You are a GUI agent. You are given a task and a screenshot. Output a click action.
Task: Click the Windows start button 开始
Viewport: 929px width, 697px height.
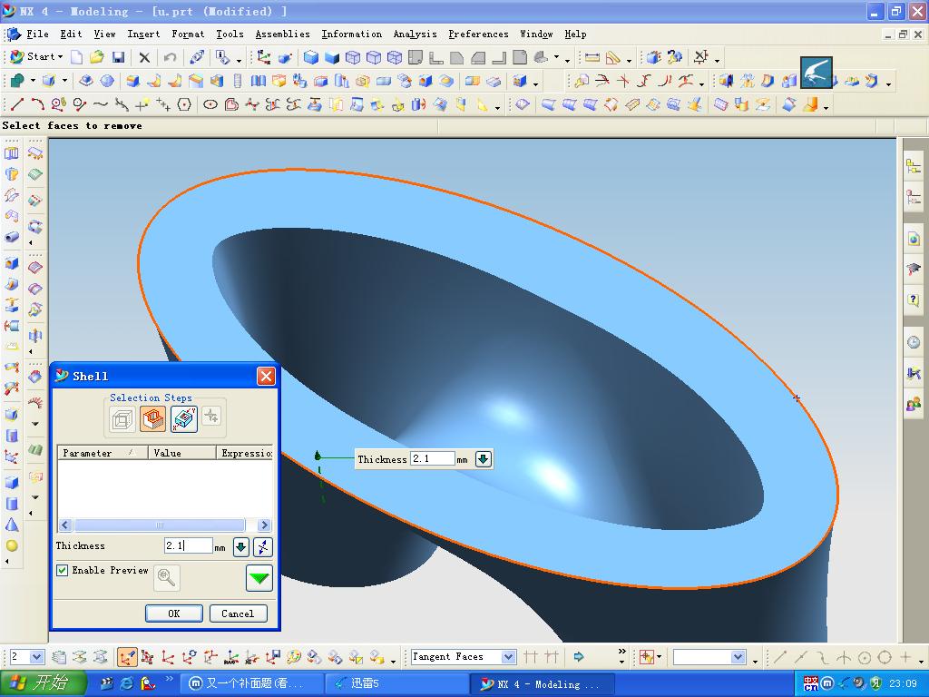pyautogui.click(x=42, y=683)
